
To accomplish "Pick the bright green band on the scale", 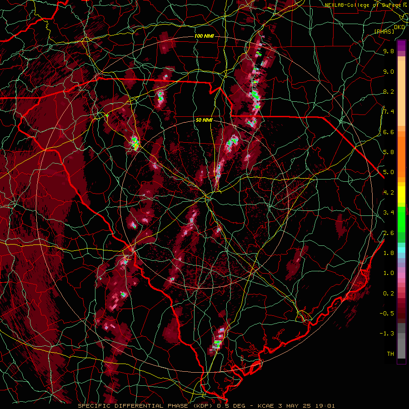I will 401,219.
